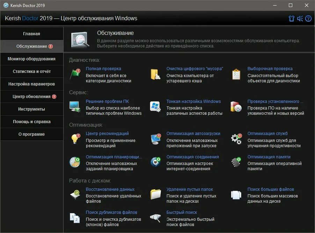Open Удаление пустых папок link
The height and width of the screenshot is (233, 315).
click(190, 189)
